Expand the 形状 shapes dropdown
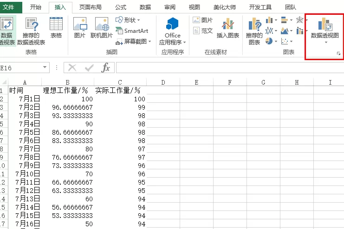Viewport: 344px width, 229px height. point(138,20)
